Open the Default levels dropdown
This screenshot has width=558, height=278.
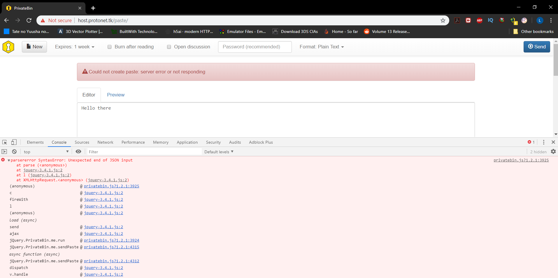click(218, 152)
